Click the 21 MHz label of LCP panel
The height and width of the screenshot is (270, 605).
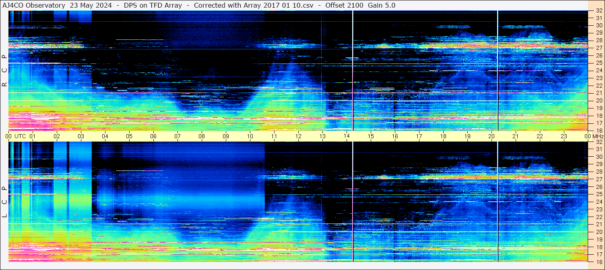[x=599, y=224]
